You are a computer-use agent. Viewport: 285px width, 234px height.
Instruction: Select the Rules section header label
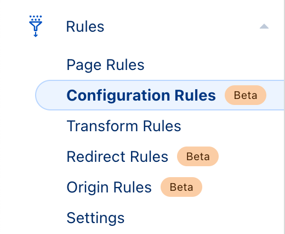click(85, 27)
